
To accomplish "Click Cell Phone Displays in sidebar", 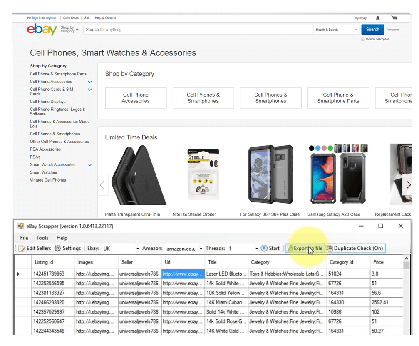I will (x=47, y=102).
